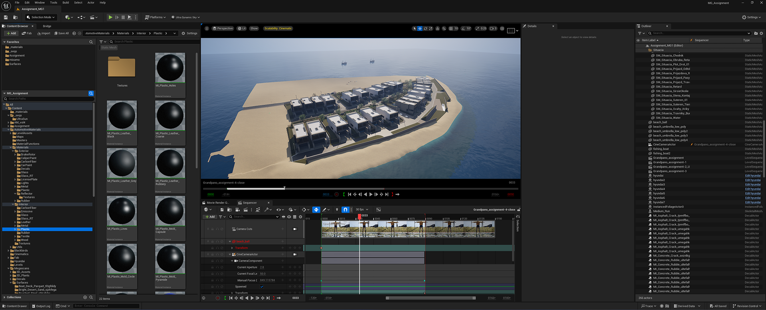Open the Sequencer curve editor
Screen dimensions: 766x310
pyautogui.click(x=378, y=210)
